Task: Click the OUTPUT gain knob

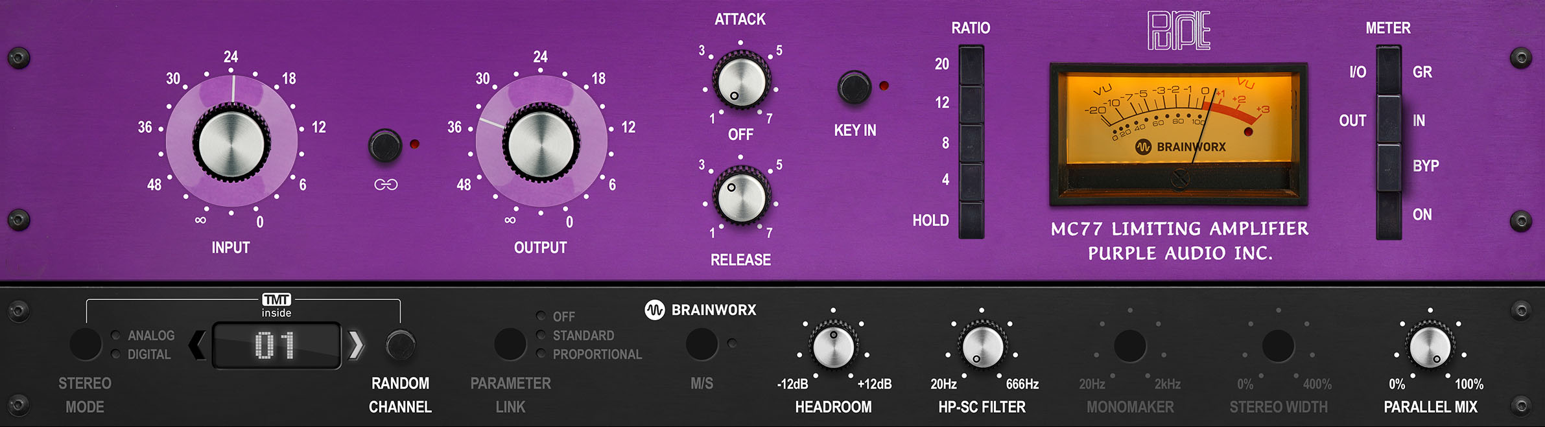Action: click(x=541, y=144)
